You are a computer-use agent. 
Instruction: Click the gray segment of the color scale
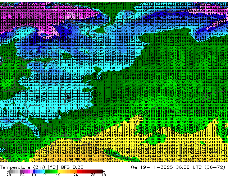[12, 171]
